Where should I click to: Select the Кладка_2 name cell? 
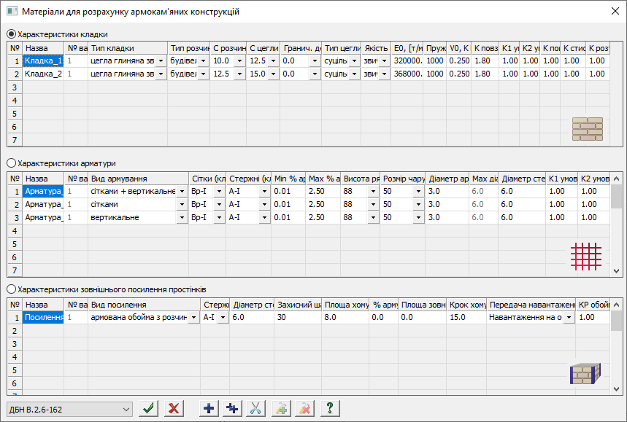pyautogui.click(x=43, y=74)
